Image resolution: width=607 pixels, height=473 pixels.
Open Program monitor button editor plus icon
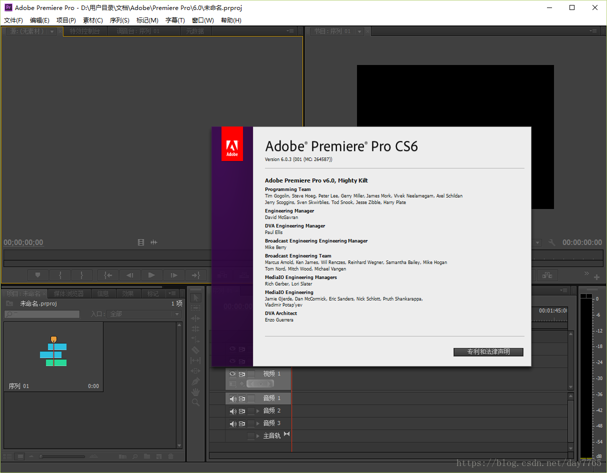click(596, 277)
